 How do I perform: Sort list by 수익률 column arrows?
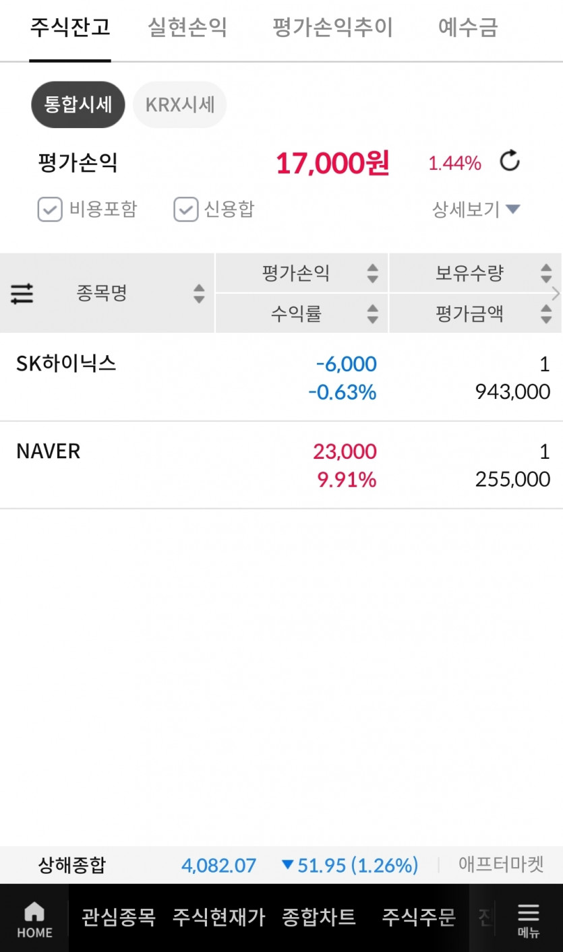(x=372, y=313)
